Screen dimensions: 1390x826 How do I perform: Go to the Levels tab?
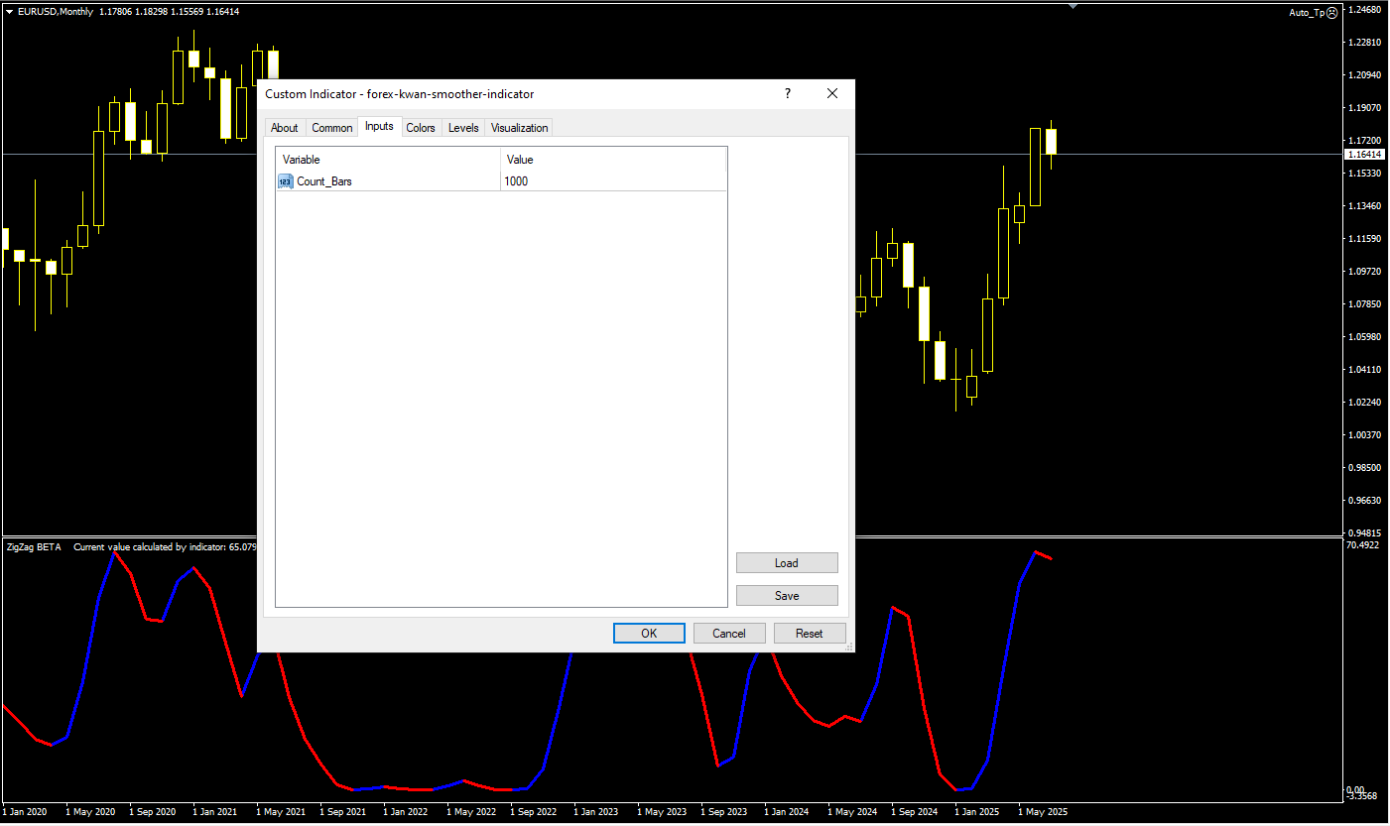pos(463,128)
